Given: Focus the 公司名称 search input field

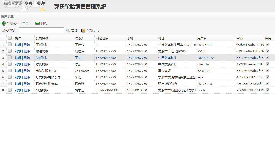Looking at the screenshot, I should [41, 30].
